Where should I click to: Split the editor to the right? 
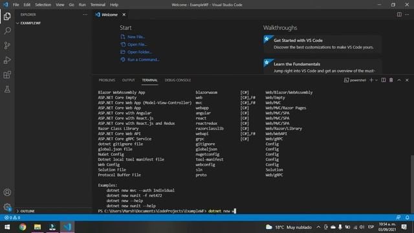[x=399, y=14]
